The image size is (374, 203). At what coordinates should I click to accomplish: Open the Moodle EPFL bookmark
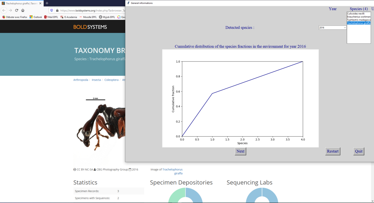tap(88, 17)
